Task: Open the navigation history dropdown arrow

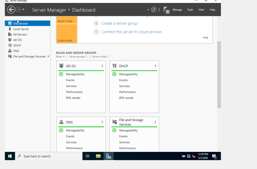Action: (23, 10)
